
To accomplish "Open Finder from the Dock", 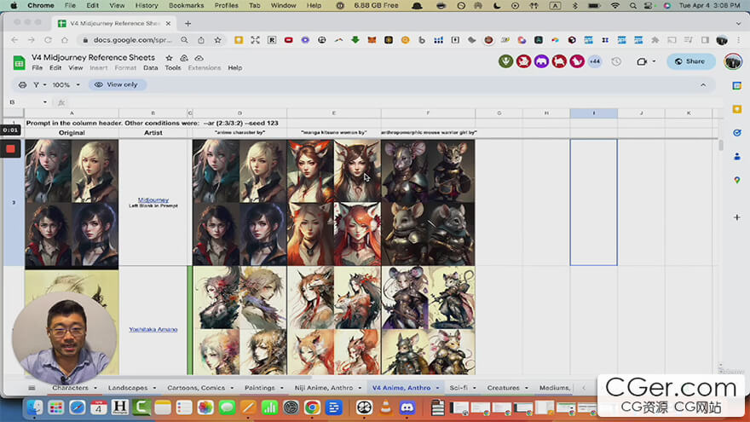I will (34, 408).
